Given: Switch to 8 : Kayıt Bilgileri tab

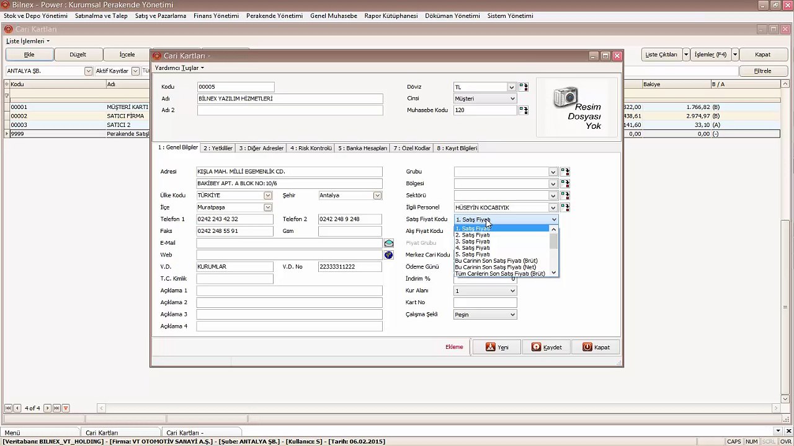Looking at the screenshot, I should 457,148.
